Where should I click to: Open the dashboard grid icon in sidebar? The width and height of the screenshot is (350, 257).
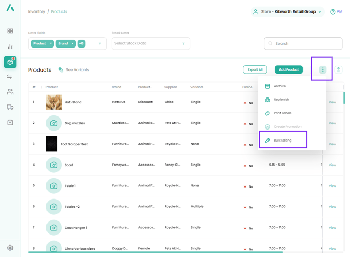click(x=10, y=31)
